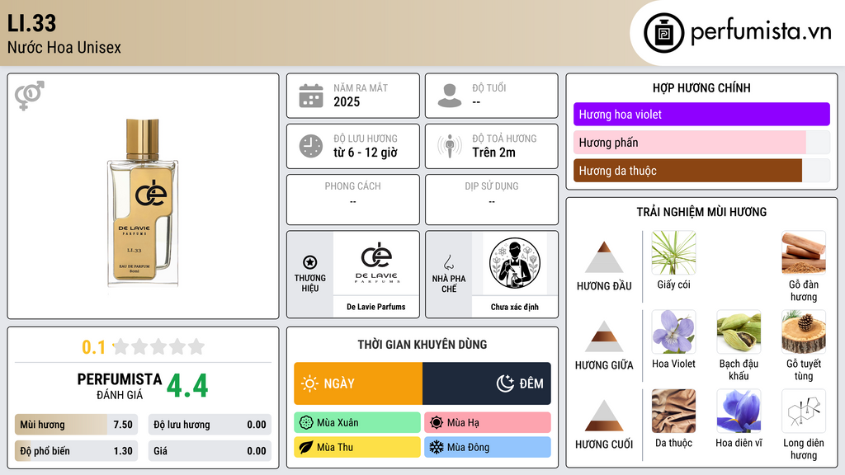845x475 pixels.
Task: Click the perfumista.vn perfume bottle logo icon
Action: 663,33
